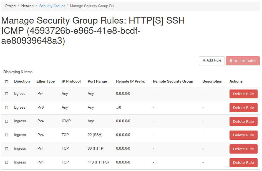This screenshot has height=171, width=262.
Task: Click the Project breadcrumb item
Action: point(11,6)
